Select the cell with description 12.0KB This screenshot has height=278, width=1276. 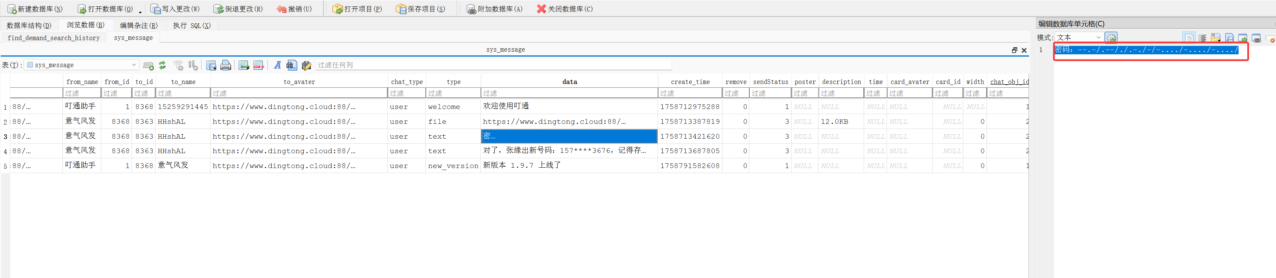point(841,121)
